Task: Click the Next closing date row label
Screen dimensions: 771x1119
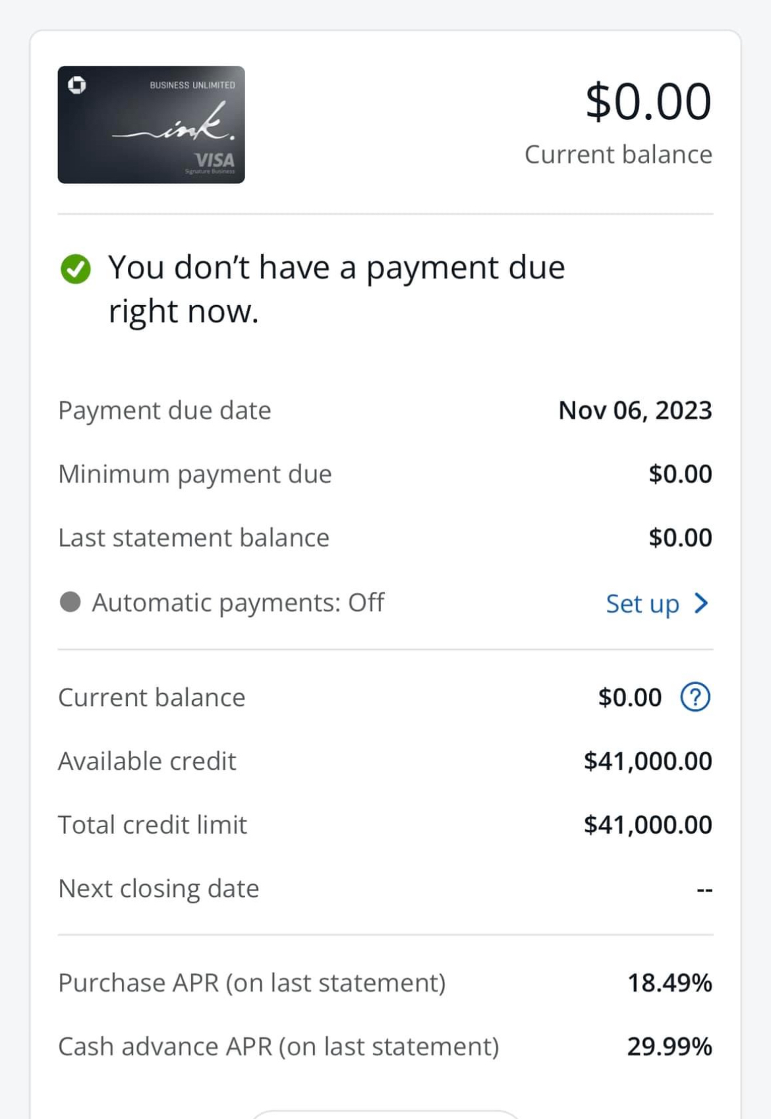Action: tap(159, 888)
